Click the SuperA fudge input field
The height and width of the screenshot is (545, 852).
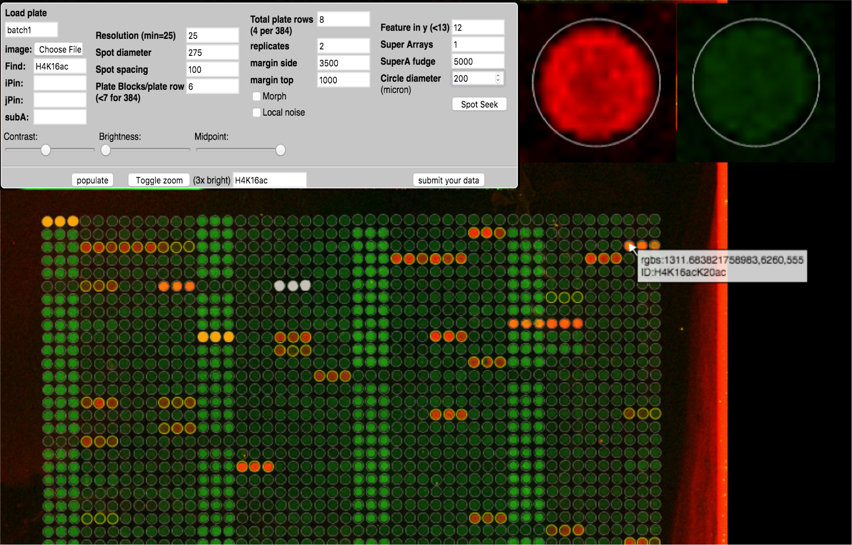point(477,62)
